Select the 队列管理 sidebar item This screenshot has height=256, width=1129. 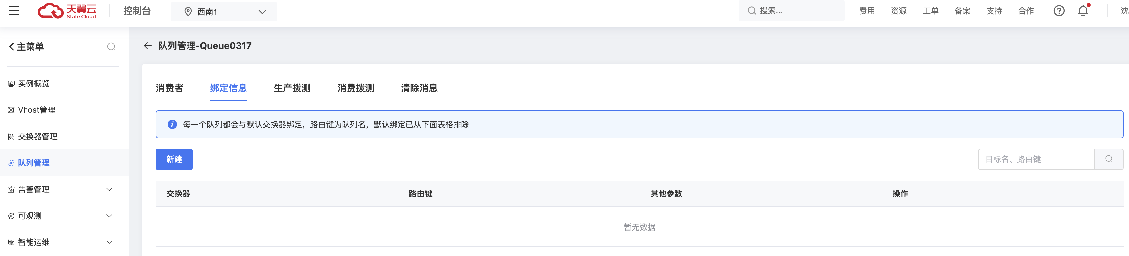click(x=34, y=162)
